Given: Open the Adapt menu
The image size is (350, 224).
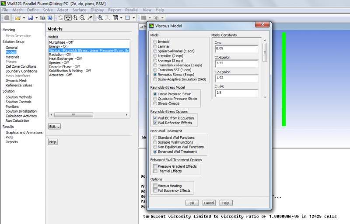Looking at the screenshot, I should point(63,10).
